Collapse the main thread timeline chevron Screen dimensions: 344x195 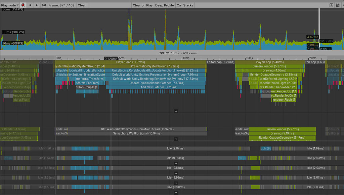(175, 111)
